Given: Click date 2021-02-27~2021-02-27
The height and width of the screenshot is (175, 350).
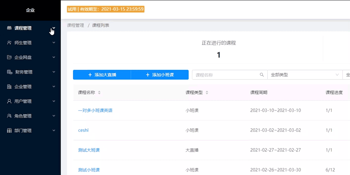Looking at the screenshot, I should tap(275, 150).
